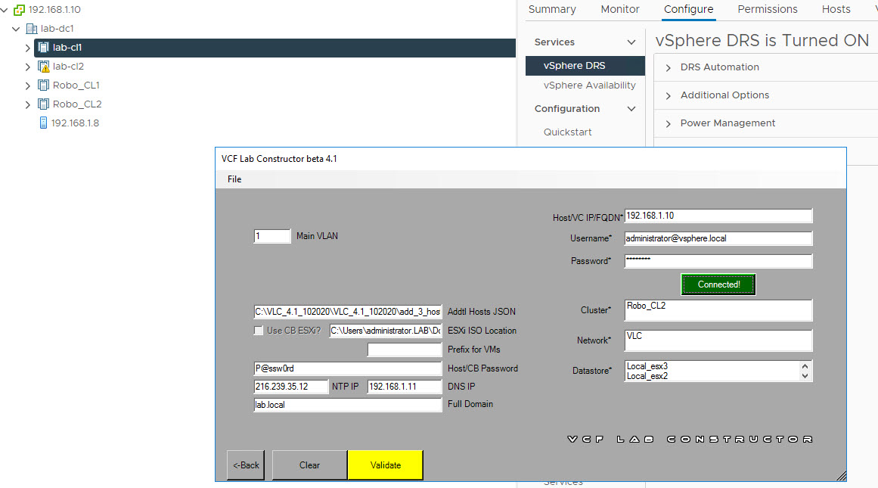Click the Main VLAN input field
The image size is (878, 488).
click(272, 236)
